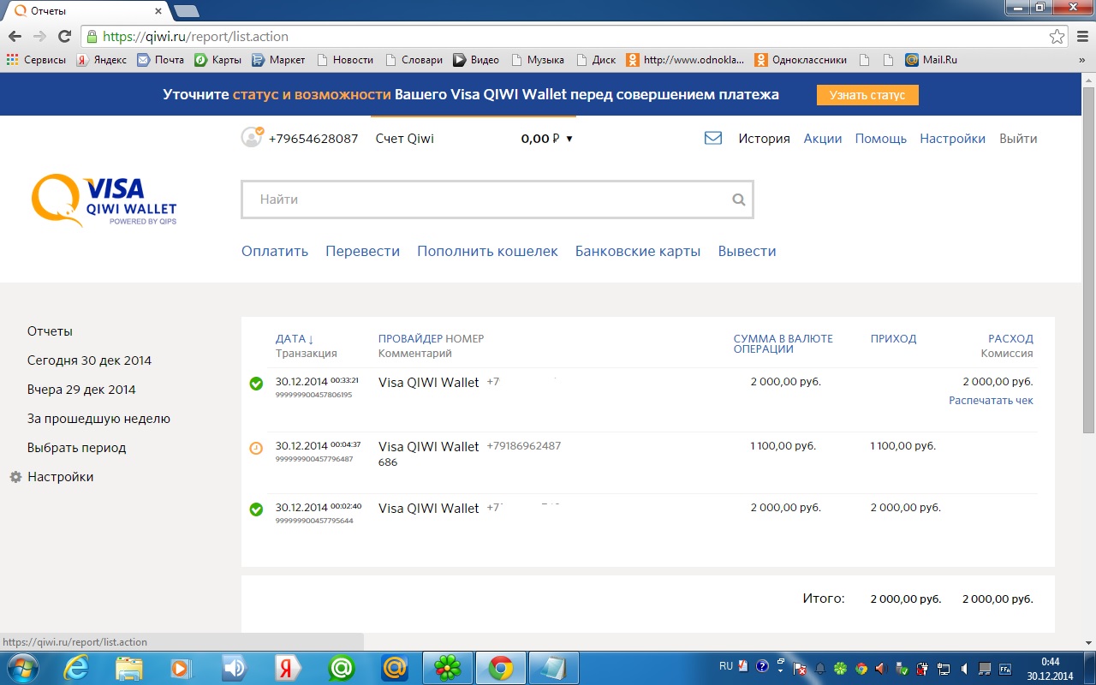The height and width of the screenshot is (685, 1096).
Task: Open the Yandex taskbar icon
Action: 287,668
